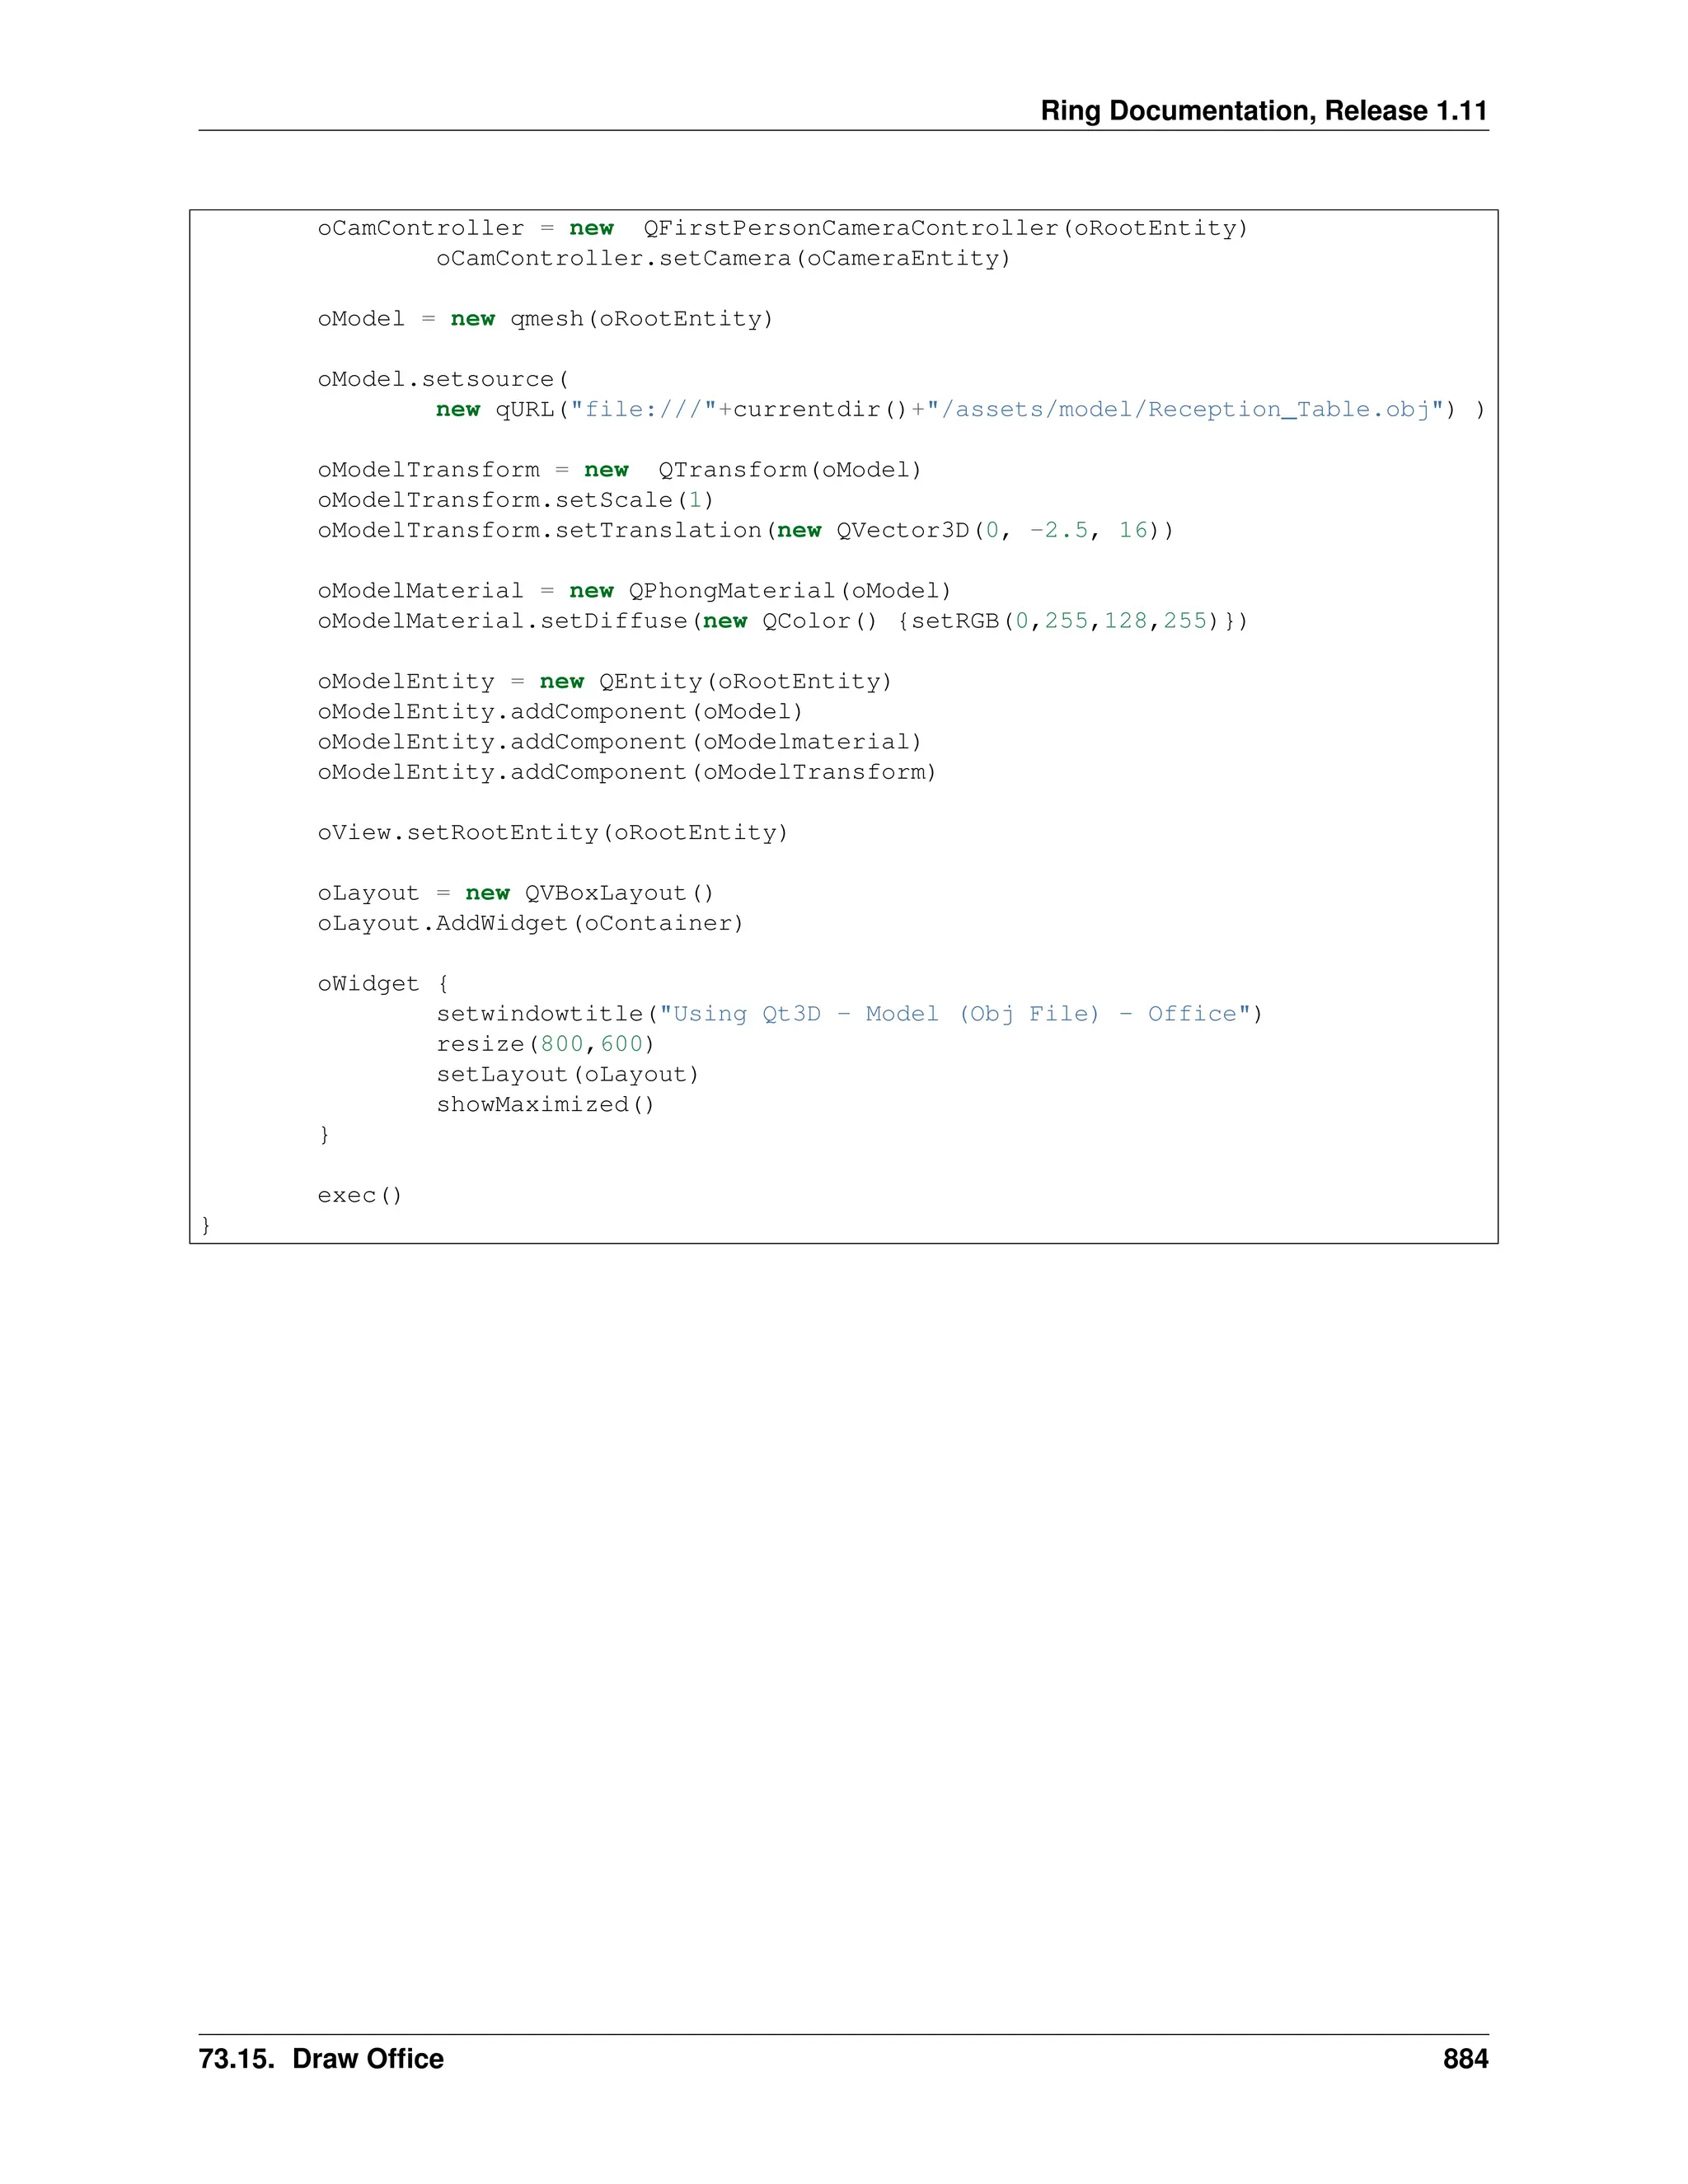Click the oView.setRootEntity line
Screen dimensions: 1688x2184
click(552, 833)
